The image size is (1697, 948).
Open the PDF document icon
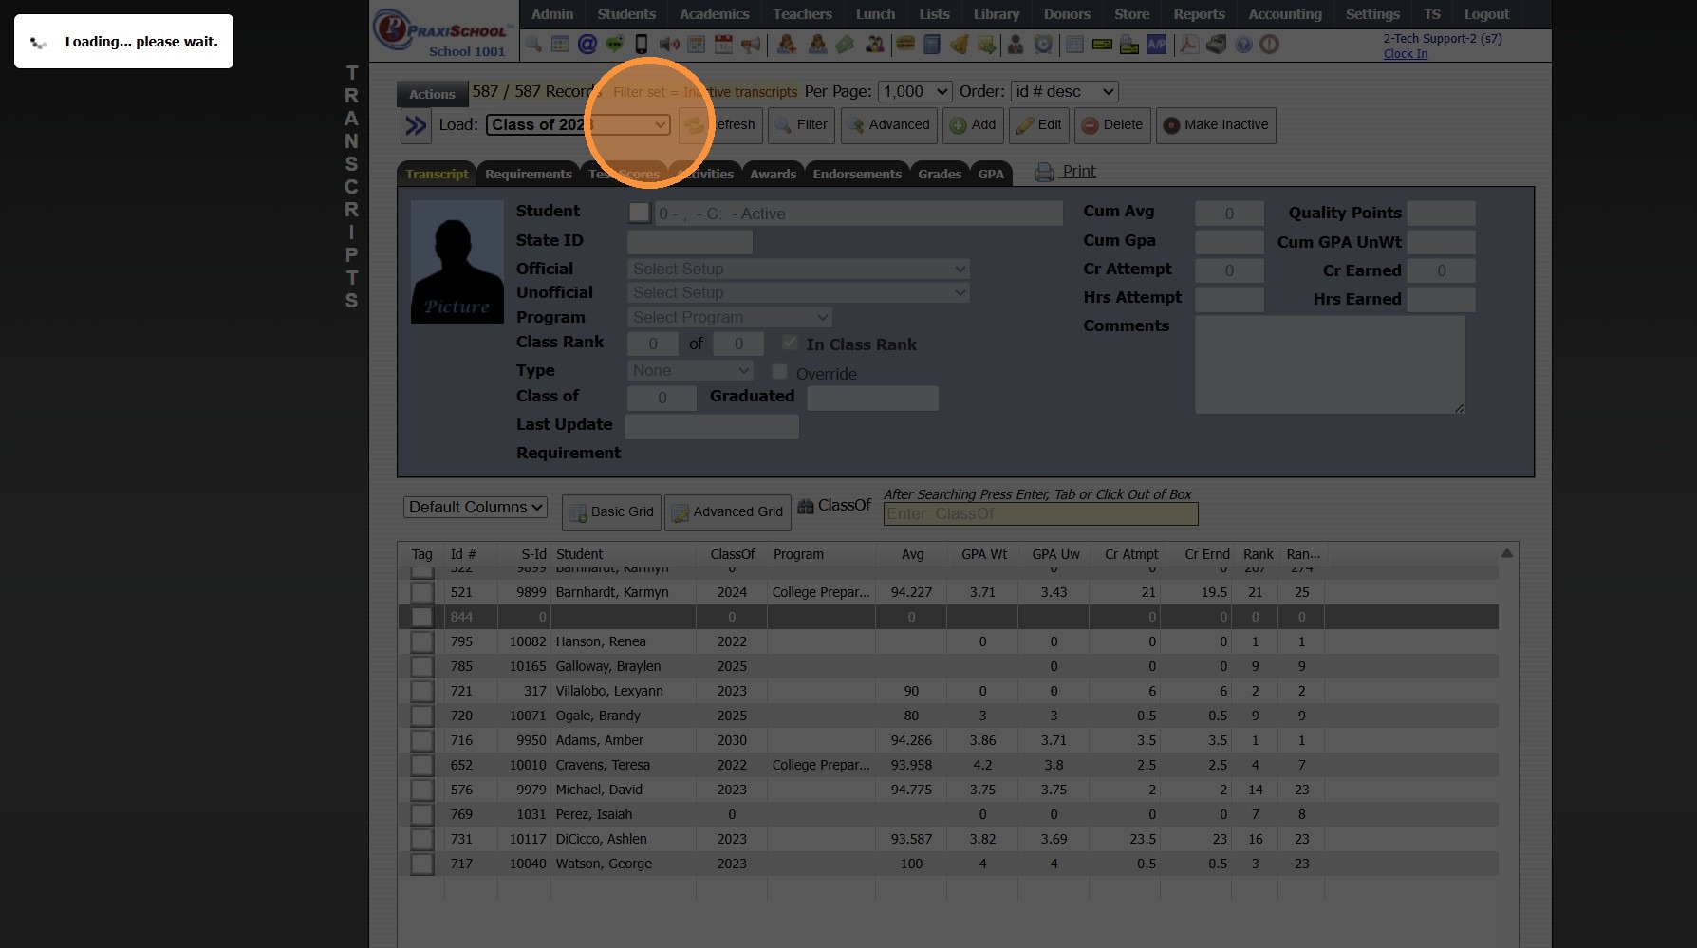[x=1188, y=45]
